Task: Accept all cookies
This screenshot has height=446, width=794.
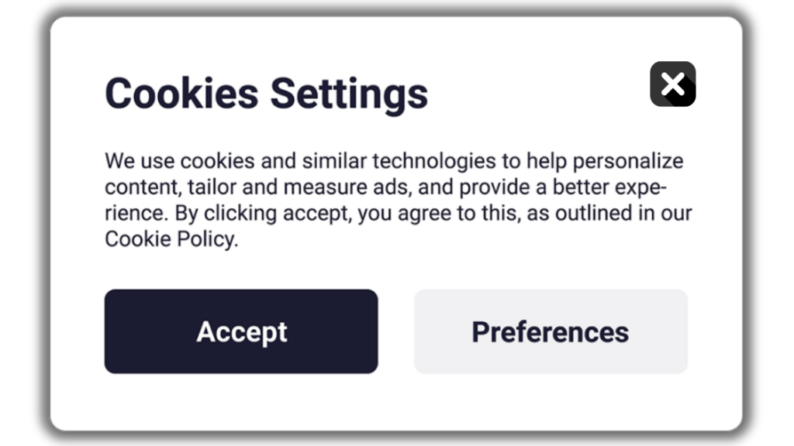Action: [x=241, y=331]
